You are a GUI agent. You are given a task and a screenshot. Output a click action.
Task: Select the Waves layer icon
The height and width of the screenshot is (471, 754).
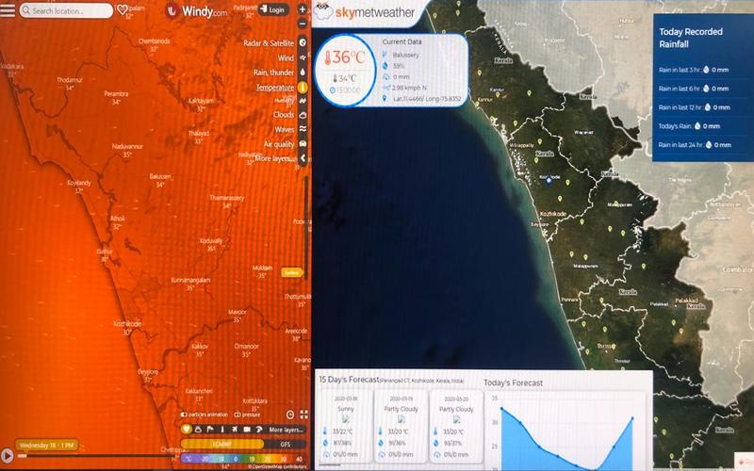click(303, 129)
